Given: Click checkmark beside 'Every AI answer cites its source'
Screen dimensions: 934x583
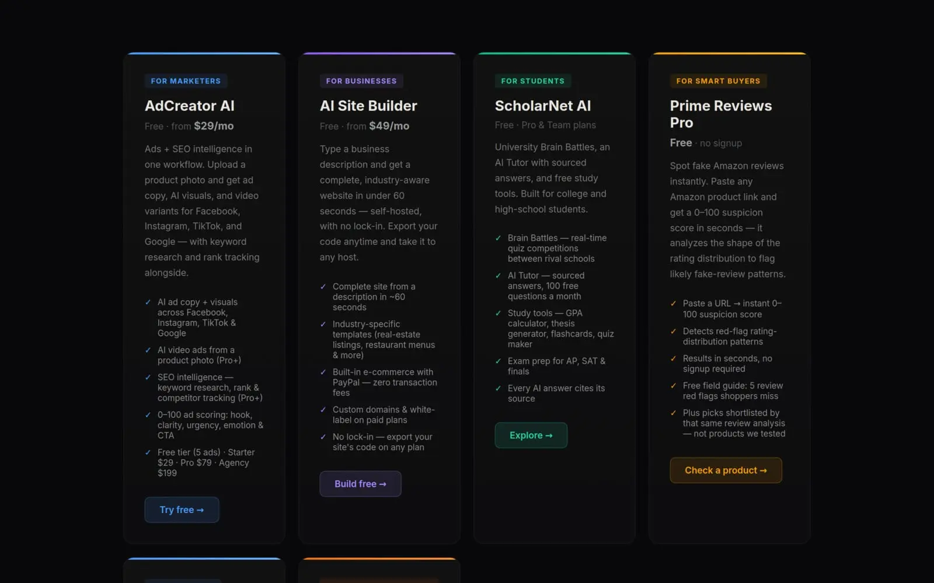Looking at the screenshot, I should click(499, 388).
